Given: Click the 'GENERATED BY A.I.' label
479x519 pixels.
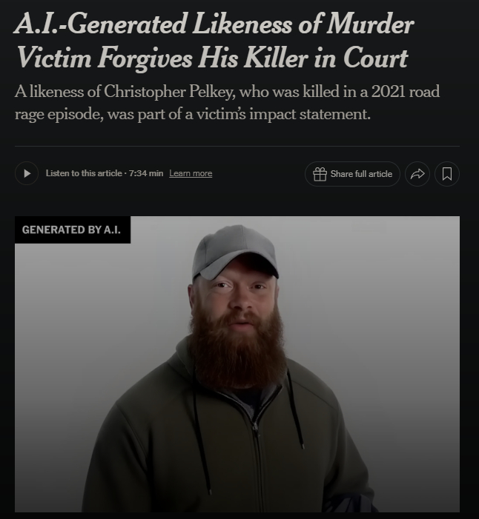Looking at the screenshot, I should point(71,230).
